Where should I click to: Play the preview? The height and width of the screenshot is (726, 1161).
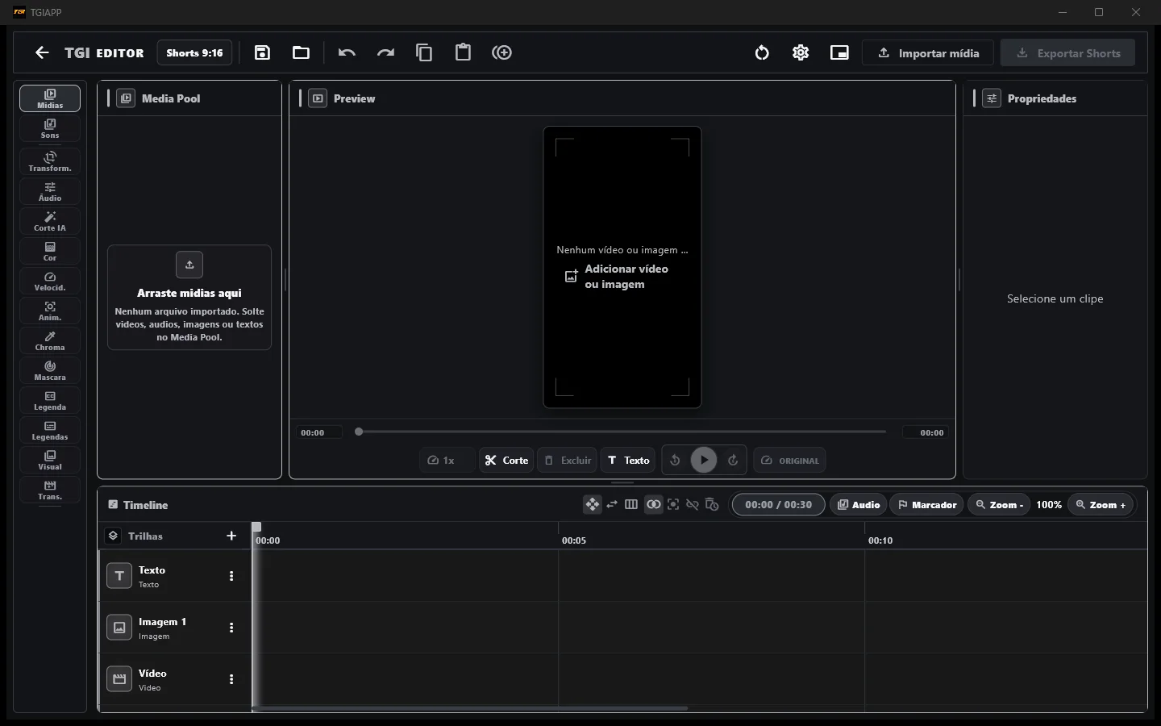pyautogui.click(x=704, y=460)
